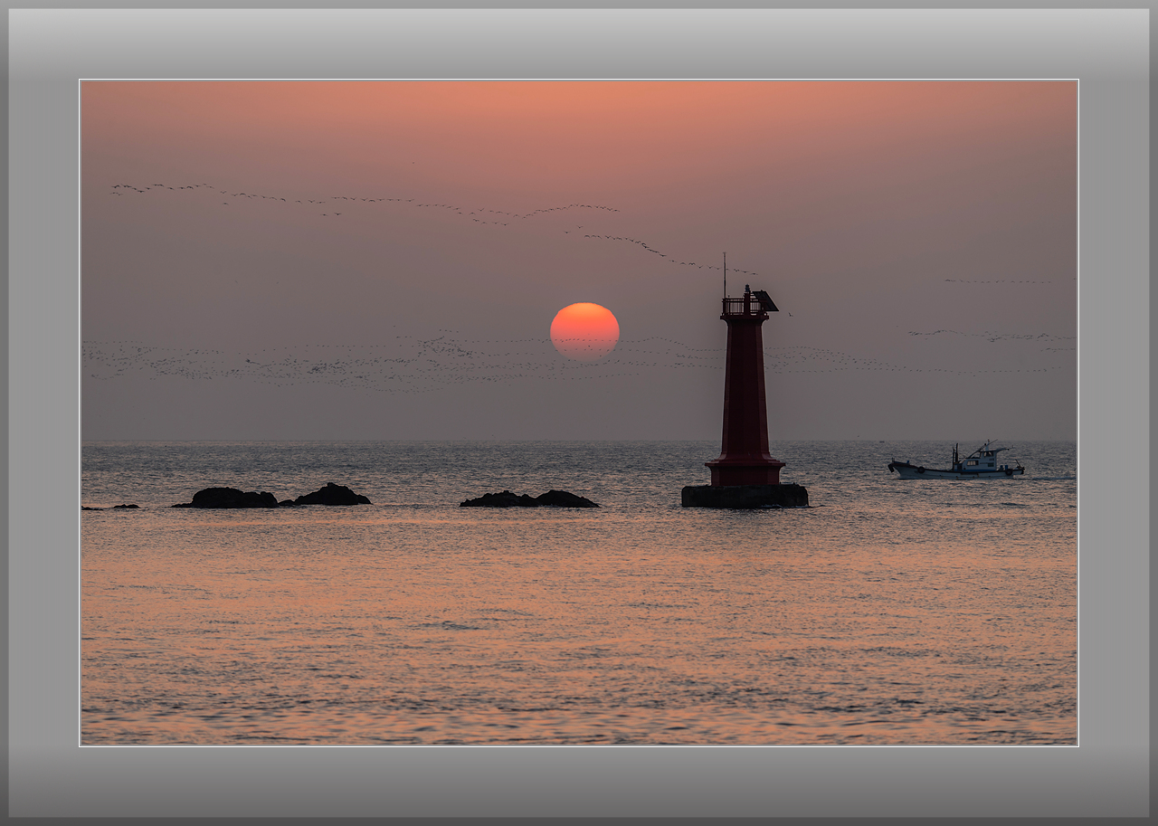Click the fishing boat on the water
The image size is (1158, 826).
coord(956,461)
